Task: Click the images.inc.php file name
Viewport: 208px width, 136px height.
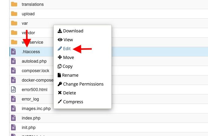Action: (x=36, y=108)
